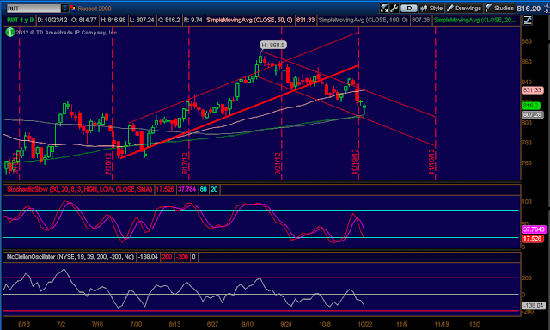Click the 831.33 price axis bubble
550x330 pixels.
point(533,90)
